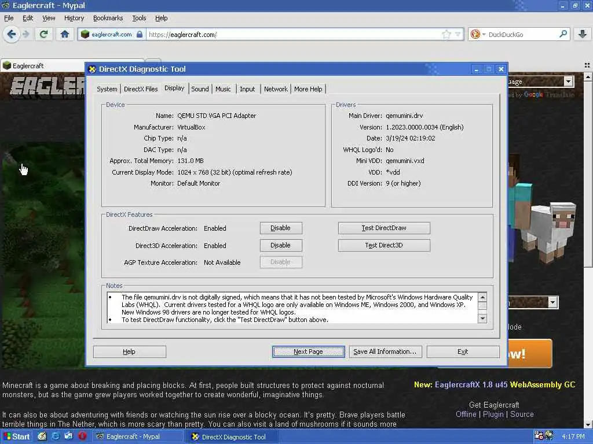Close the DirectX Diagnostic Tool window

[x=501, y=69]
